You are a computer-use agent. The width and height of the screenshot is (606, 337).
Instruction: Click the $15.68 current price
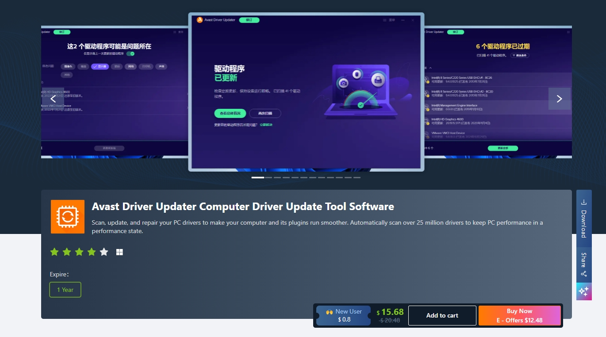[390, 312]
